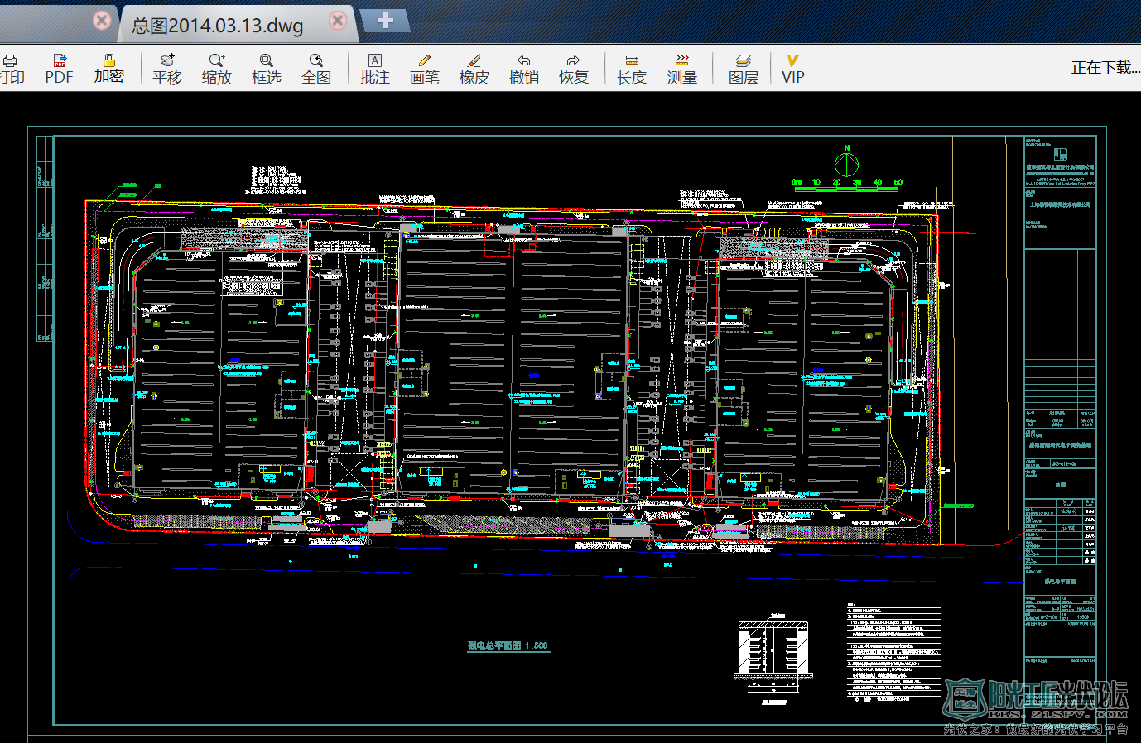Viewport: 1141px width, 743px height.
Task: Open a new tab with the plus button
Action: tap(385, 21)
